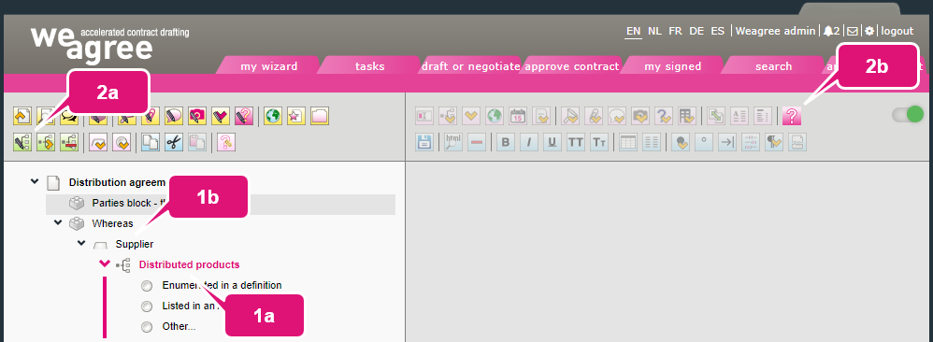The width and height of the screenshot is (933, 342).
Task: Click the green tree with orange arrow icon
Action: 46,142
